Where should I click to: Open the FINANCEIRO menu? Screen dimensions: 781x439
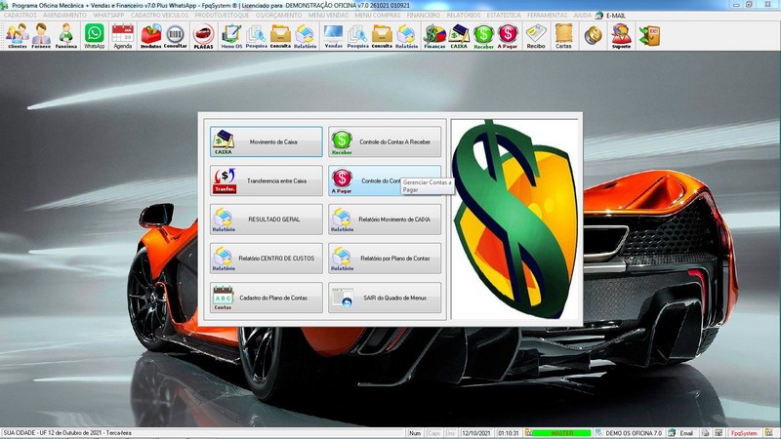point(424,16)
